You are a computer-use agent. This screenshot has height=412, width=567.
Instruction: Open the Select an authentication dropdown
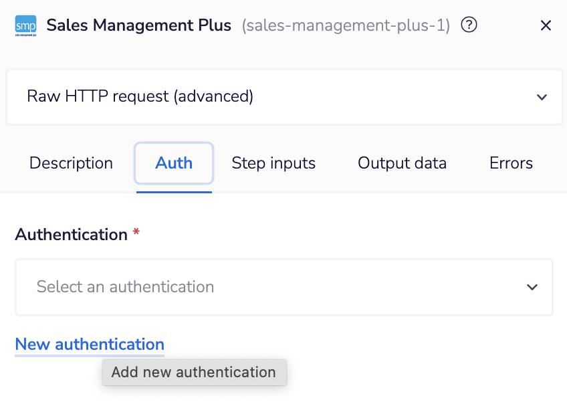(283, 287)
